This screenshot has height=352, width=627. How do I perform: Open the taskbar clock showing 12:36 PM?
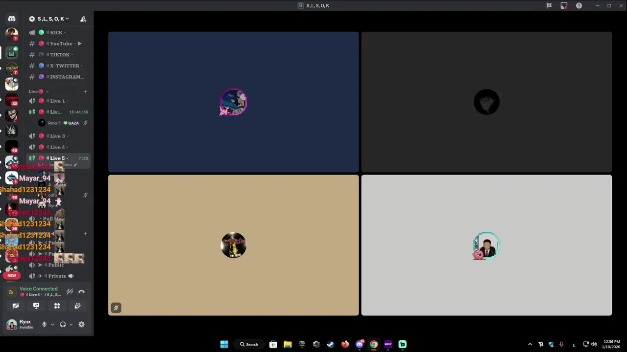point(612,344)
